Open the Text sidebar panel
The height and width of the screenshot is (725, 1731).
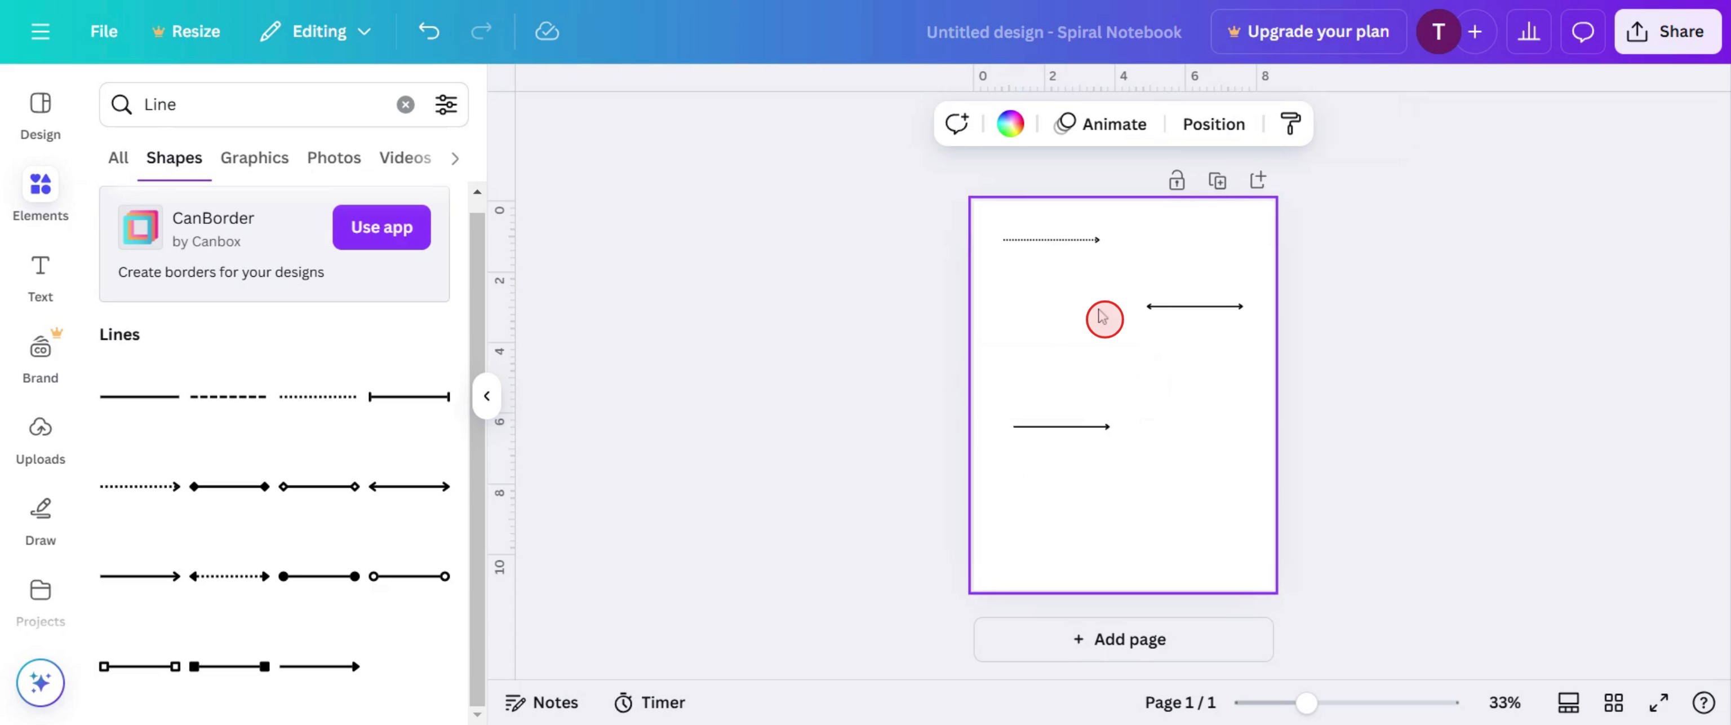click(x=41, y=278)
